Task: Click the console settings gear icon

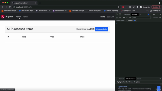Action: tap(160, 17)
